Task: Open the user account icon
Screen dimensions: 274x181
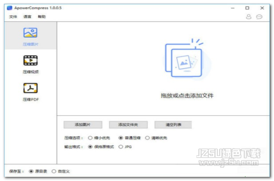Action: [x=249, y=17]
